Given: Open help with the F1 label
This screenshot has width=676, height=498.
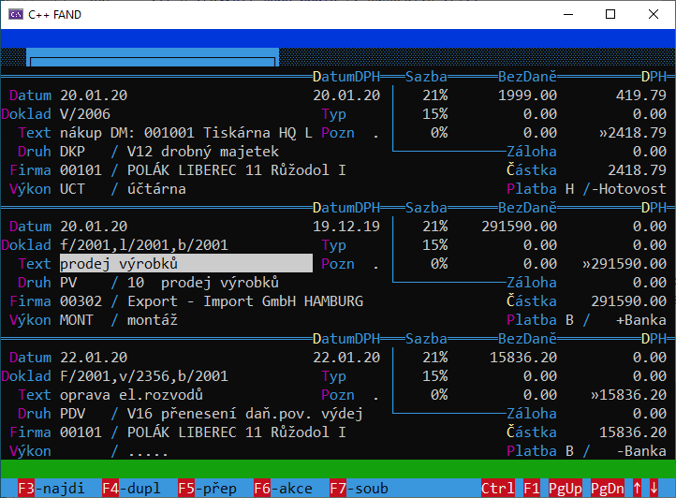Looking at the screenshot, I should (532, 488).
